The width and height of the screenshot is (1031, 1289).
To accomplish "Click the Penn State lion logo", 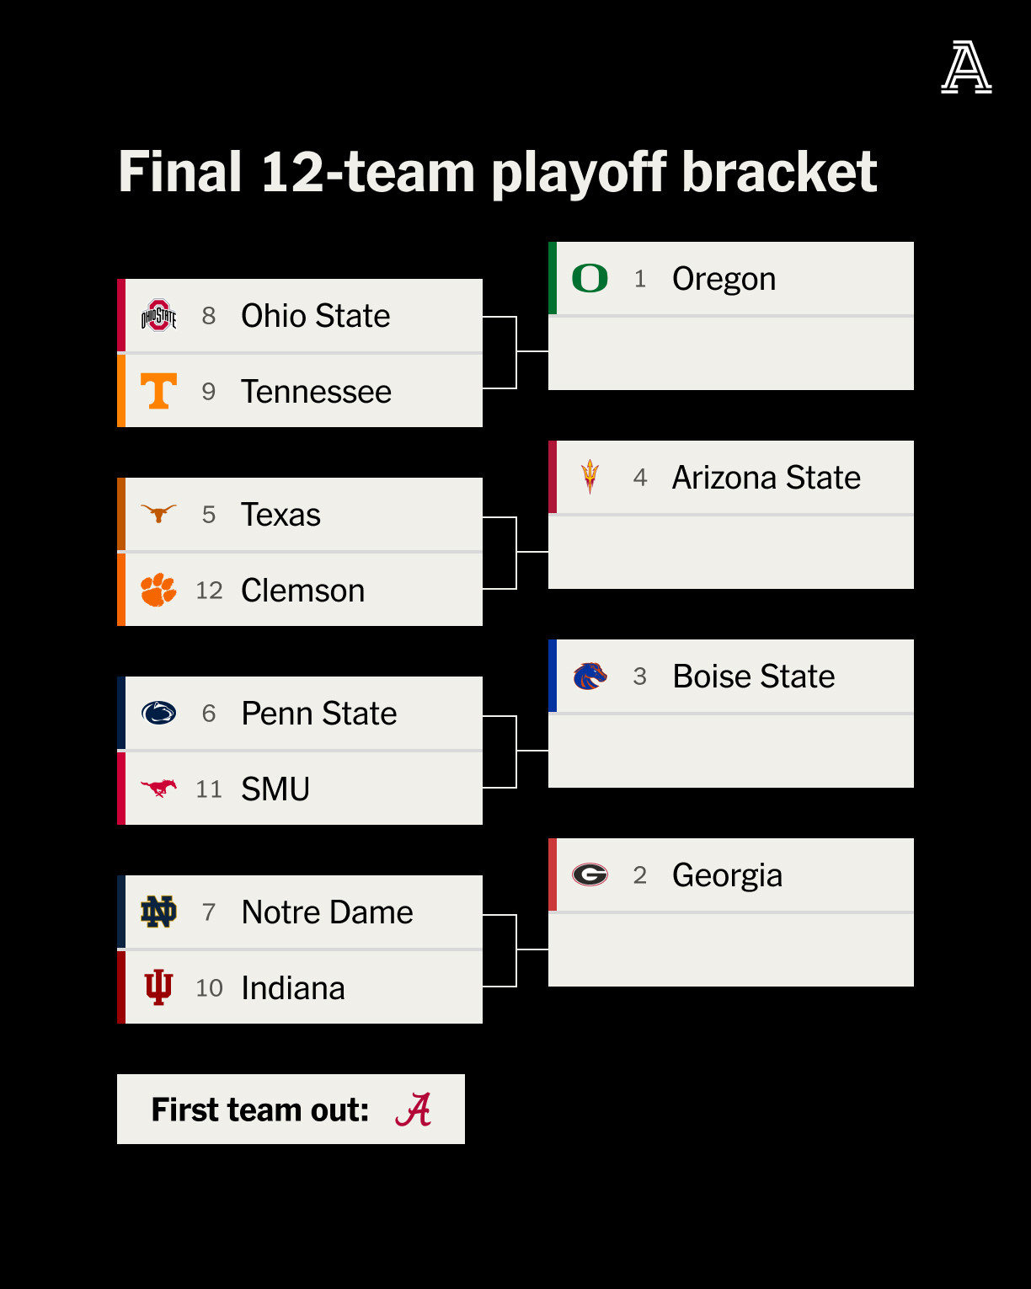I will 158,714.
